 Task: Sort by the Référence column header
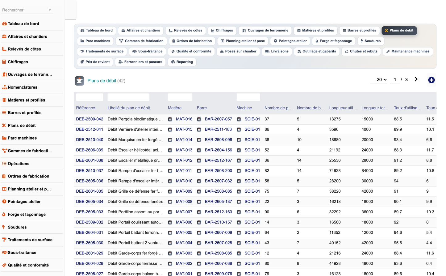point(85,108)
